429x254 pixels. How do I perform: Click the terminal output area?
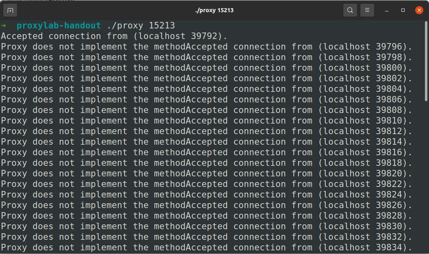[203, 142]
